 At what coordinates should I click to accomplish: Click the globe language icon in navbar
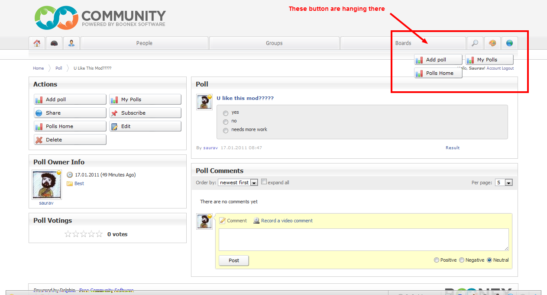click(x=509, y=43)
